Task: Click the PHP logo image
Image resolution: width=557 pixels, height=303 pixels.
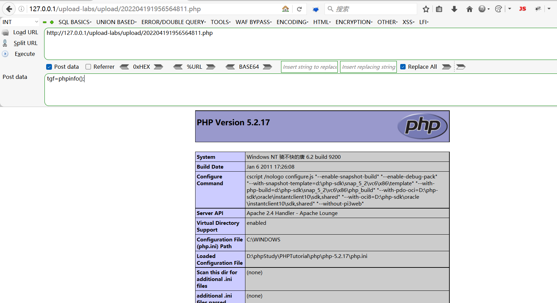Action: click(x=423, y=126)
